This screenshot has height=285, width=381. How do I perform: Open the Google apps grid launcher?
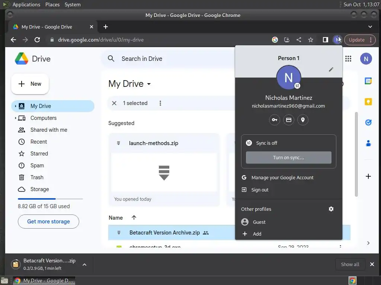pyautogui.click(x=348, y=59)
